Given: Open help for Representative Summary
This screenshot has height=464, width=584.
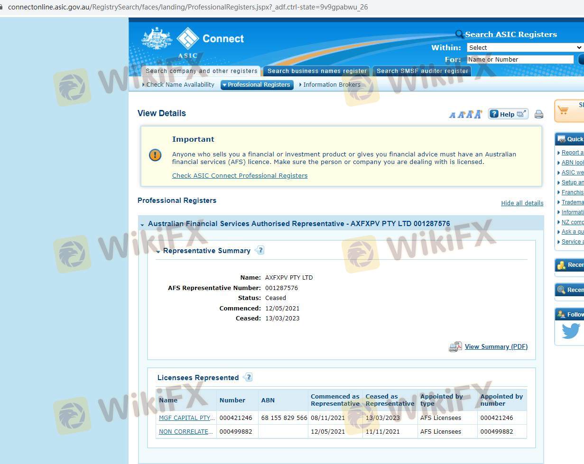Looking at the screenshot, I should (x=260, y=250).
